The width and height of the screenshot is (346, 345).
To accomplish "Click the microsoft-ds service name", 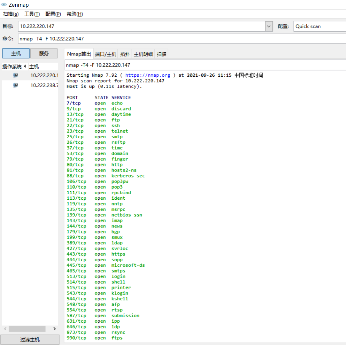I will (x=128, y=265).
